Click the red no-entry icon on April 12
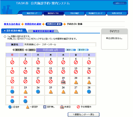Screen dimensions: 133x117 pos(63,72)
